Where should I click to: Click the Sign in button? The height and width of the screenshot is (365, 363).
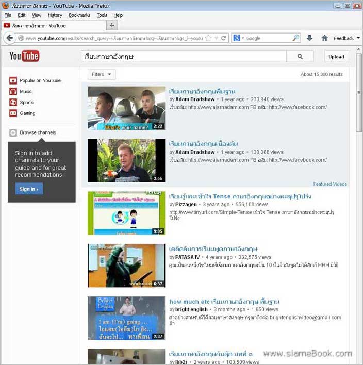29,189
